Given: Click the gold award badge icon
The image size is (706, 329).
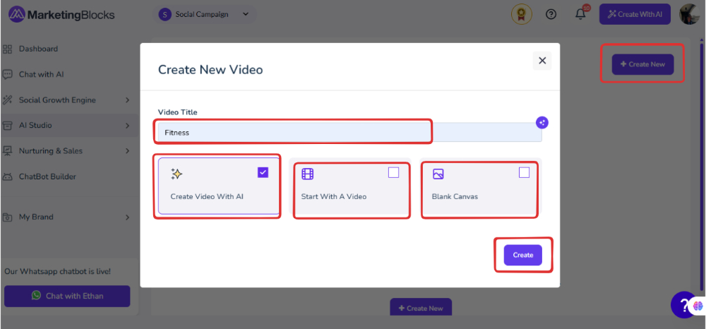Looking at the screenshot, I should (522, 14).
